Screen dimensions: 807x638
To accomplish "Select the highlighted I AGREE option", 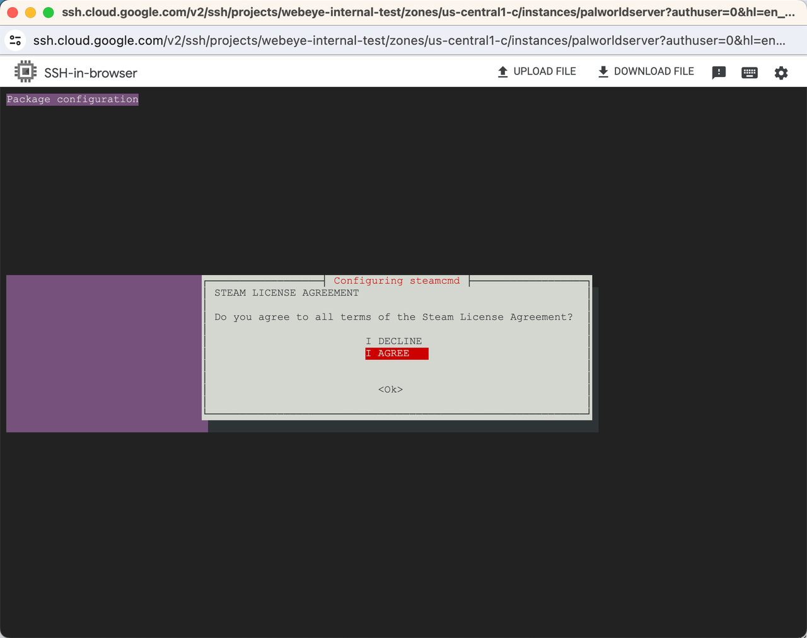I will (x=397, y=354).
